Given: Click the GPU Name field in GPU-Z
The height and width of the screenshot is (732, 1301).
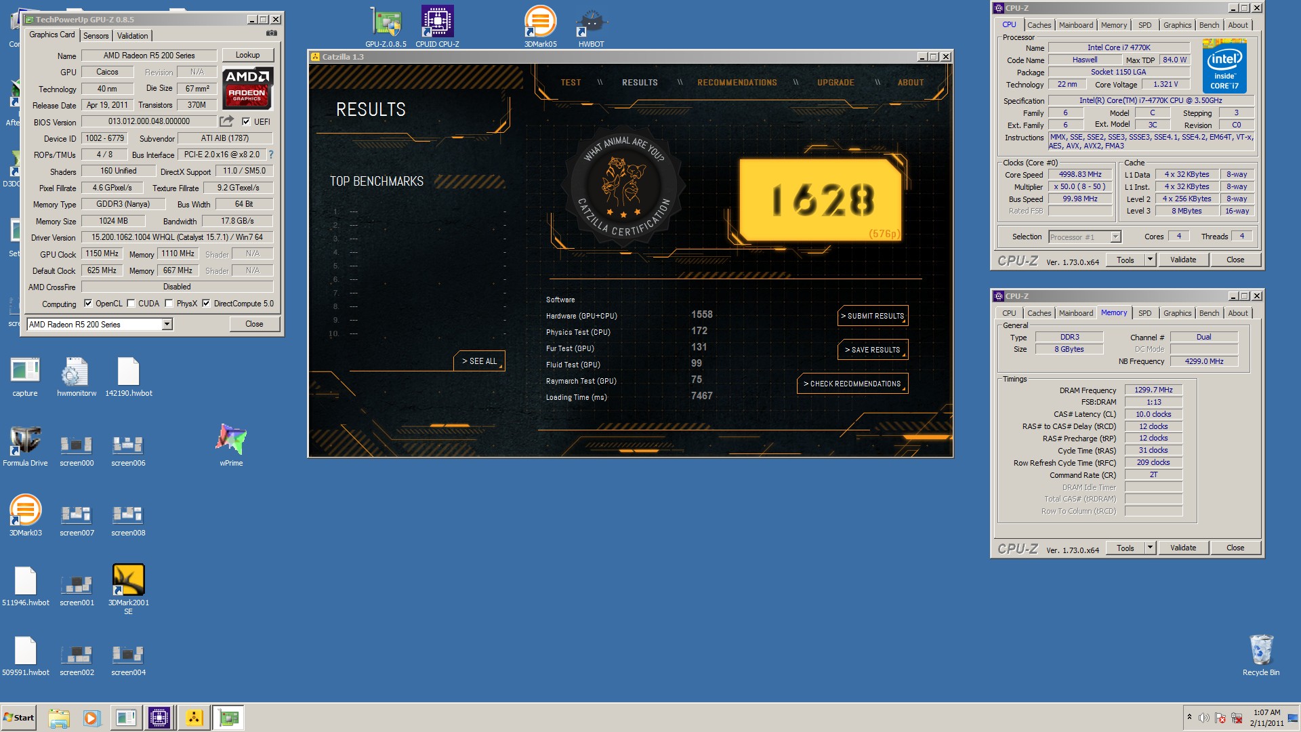Looking at the screenshot, I should (x=149, y=56).
